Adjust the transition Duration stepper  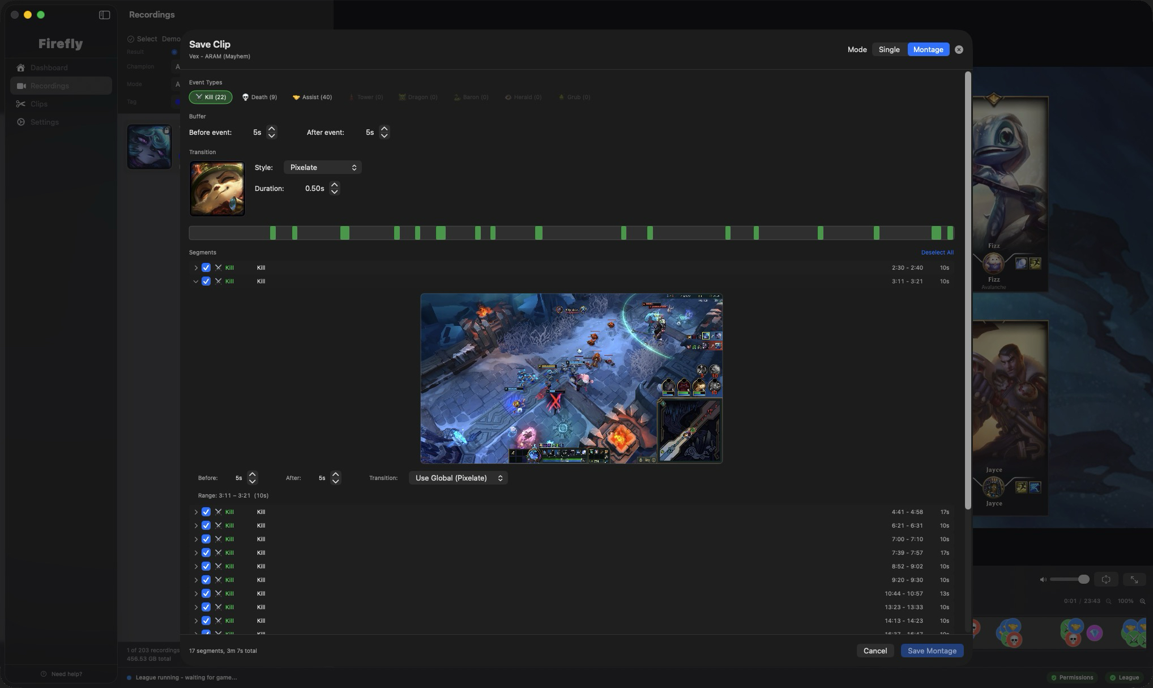point(335,188)
